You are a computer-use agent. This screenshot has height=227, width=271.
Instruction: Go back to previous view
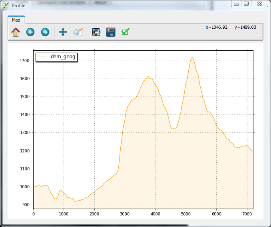30,32
